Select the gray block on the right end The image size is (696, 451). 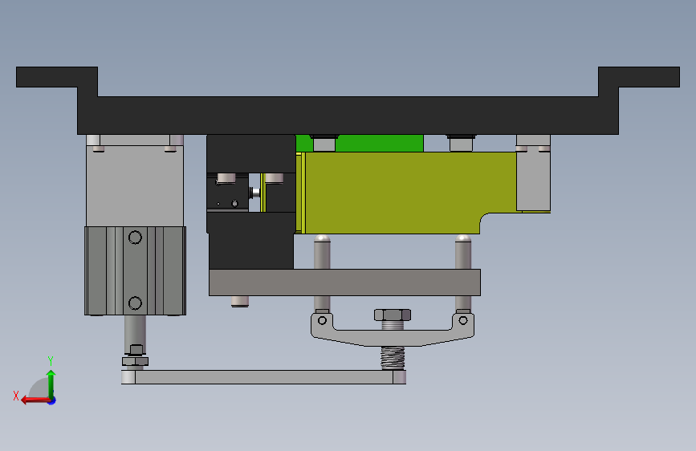pyautogui.click(x=533, y=177)
